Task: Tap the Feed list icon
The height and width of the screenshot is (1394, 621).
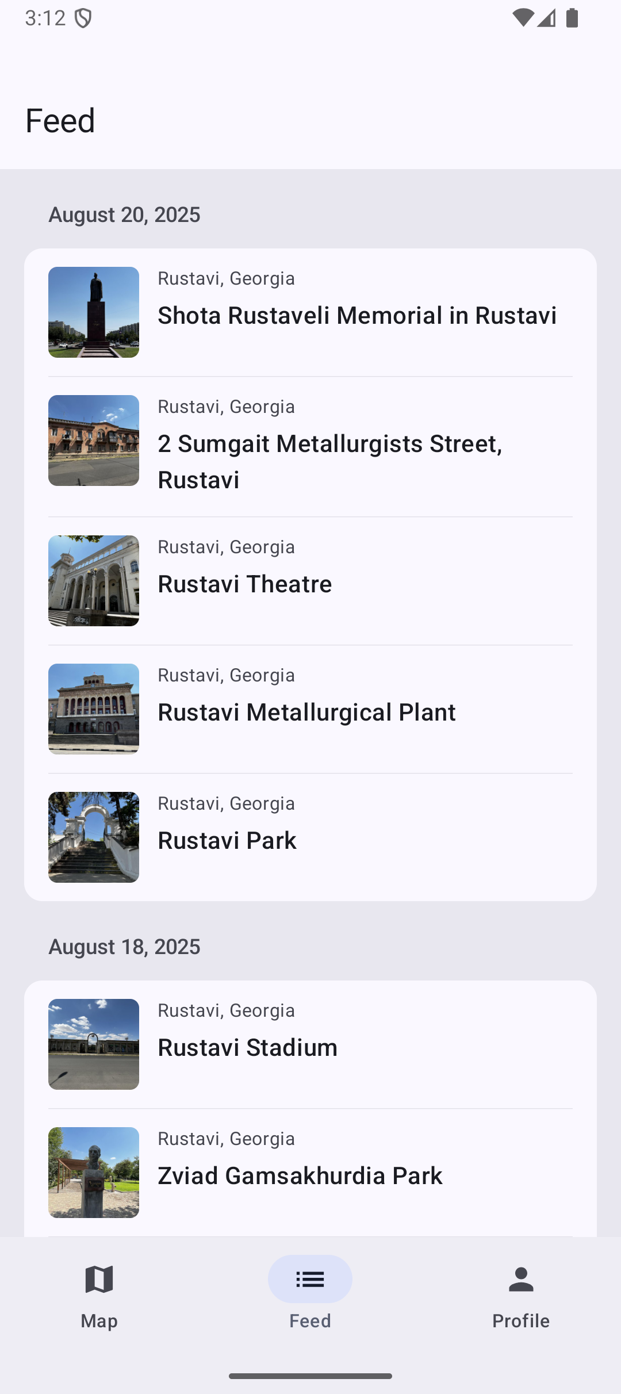Action: tap(310, 1280)
